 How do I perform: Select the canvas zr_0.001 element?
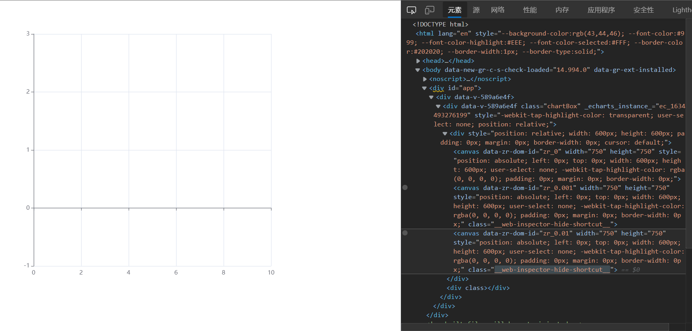pyautogui.click(x=569, y=206)
